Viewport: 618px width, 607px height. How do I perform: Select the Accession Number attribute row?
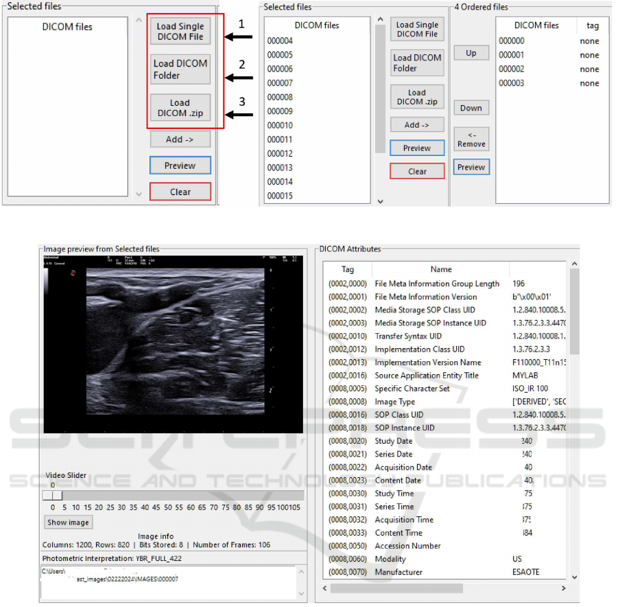444,546
